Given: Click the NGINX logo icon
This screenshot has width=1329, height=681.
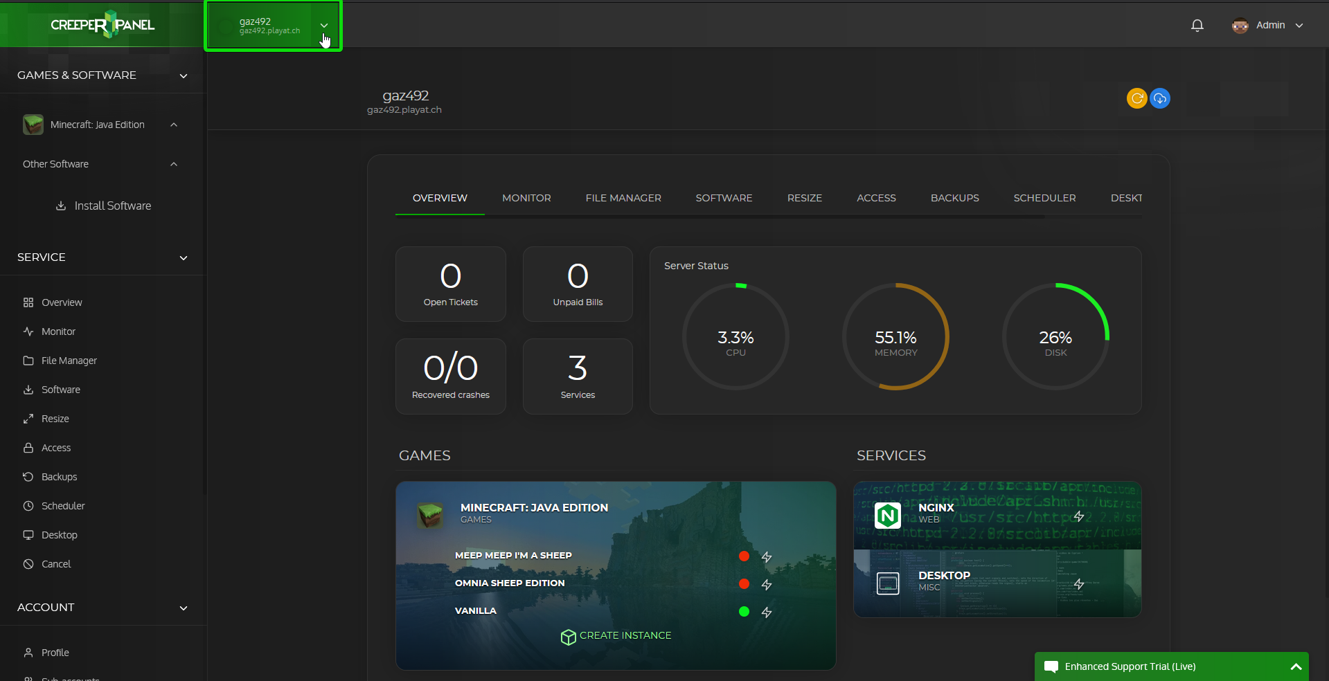Looking at the screenshot, I should tap(888, 515).
